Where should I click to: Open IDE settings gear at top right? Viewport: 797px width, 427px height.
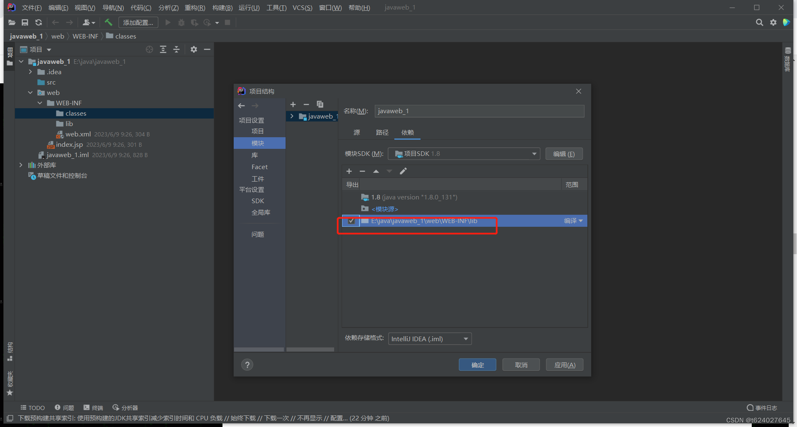point(773,22)
